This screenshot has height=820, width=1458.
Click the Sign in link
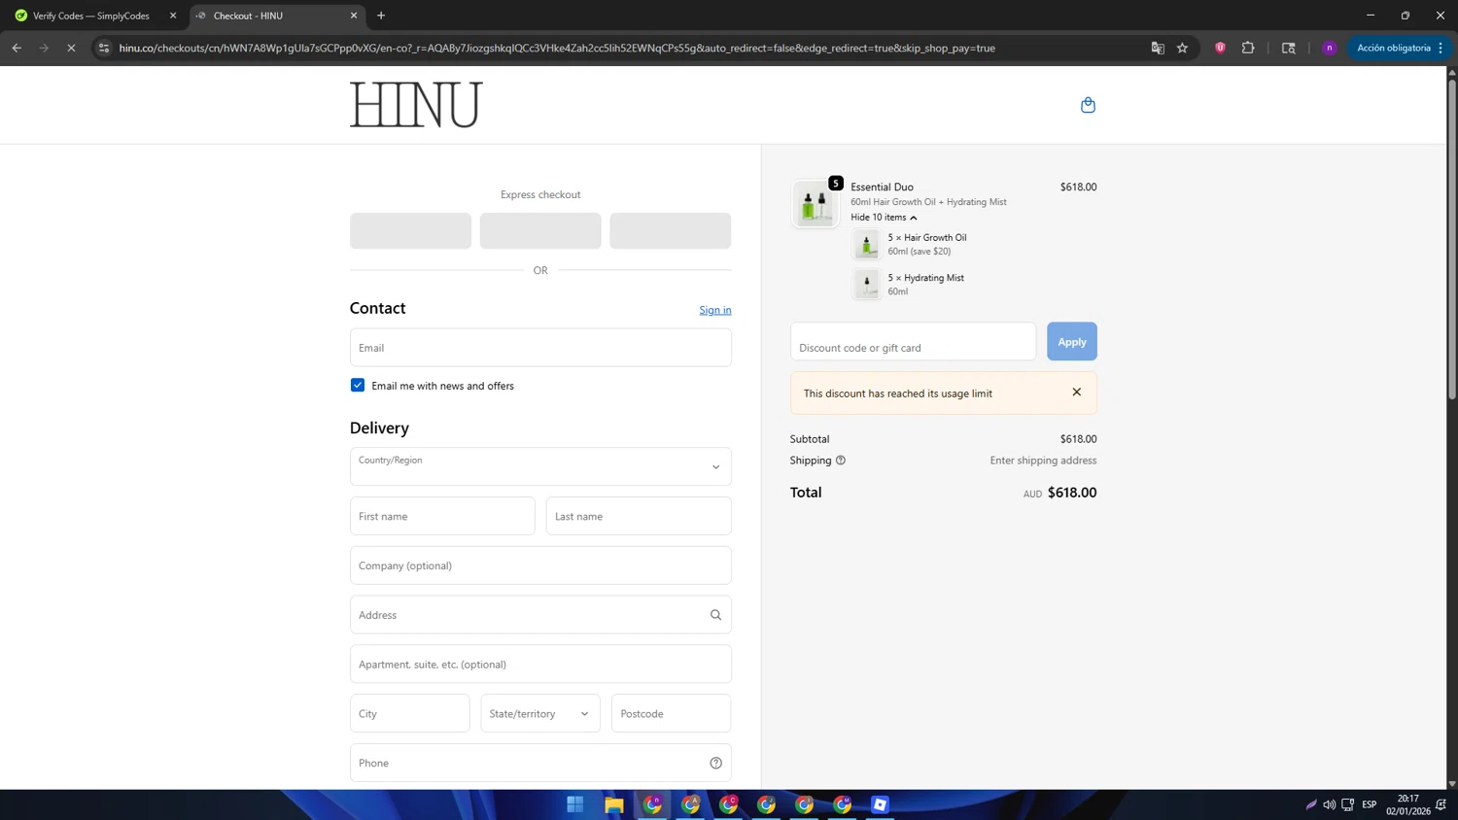715,310
